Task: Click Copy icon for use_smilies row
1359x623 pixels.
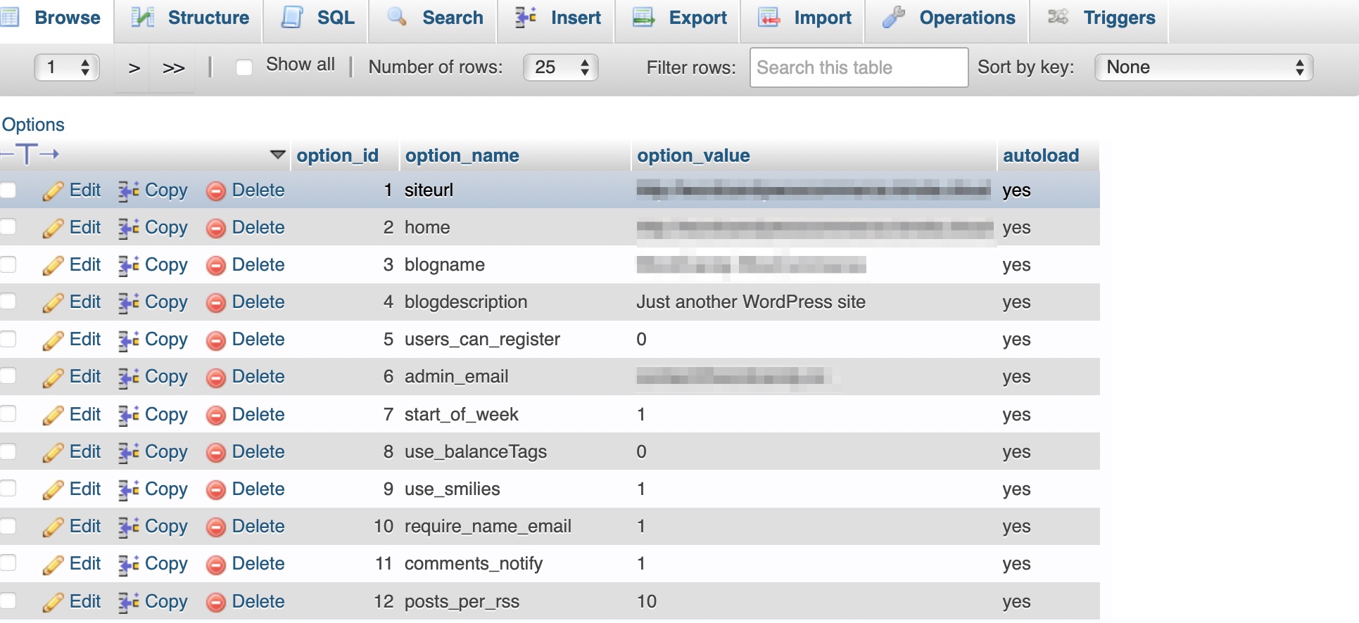Action: [128, 490]
